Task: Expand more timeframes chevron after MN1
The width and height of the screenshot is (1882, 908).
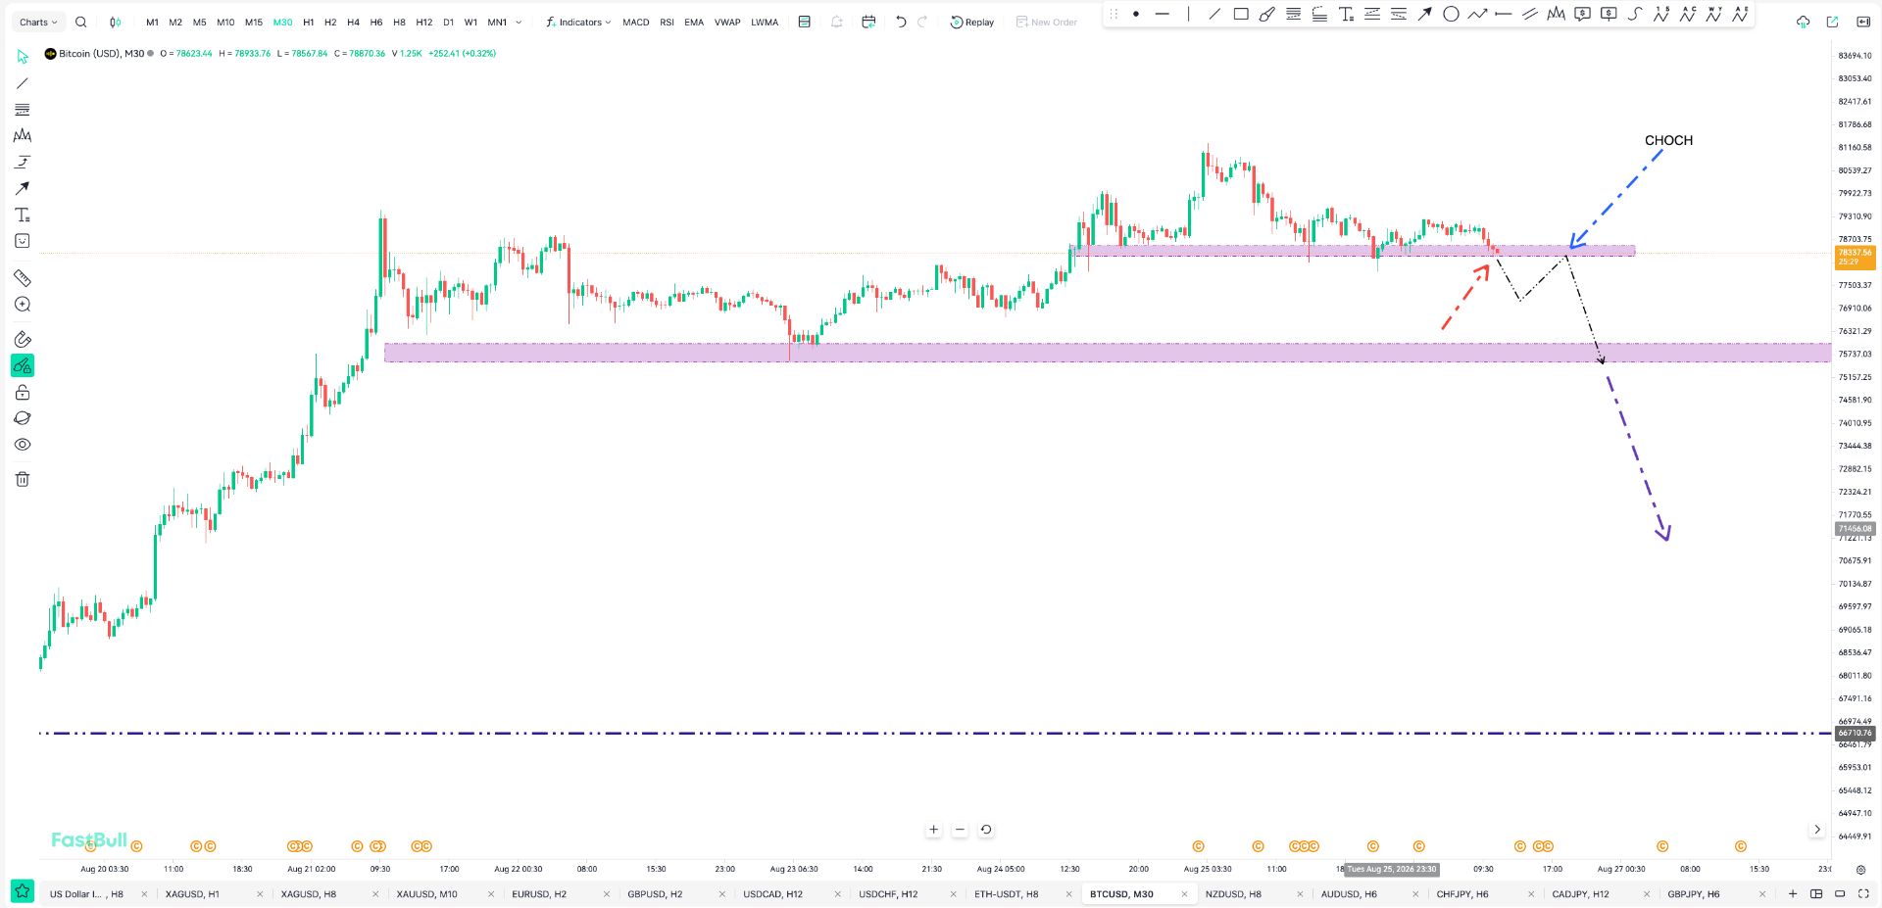Action: point(519,22)
